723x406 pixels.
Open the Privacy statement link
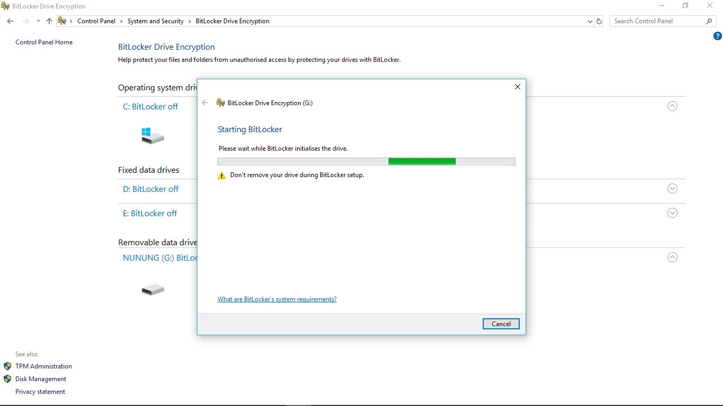[40, 392]
